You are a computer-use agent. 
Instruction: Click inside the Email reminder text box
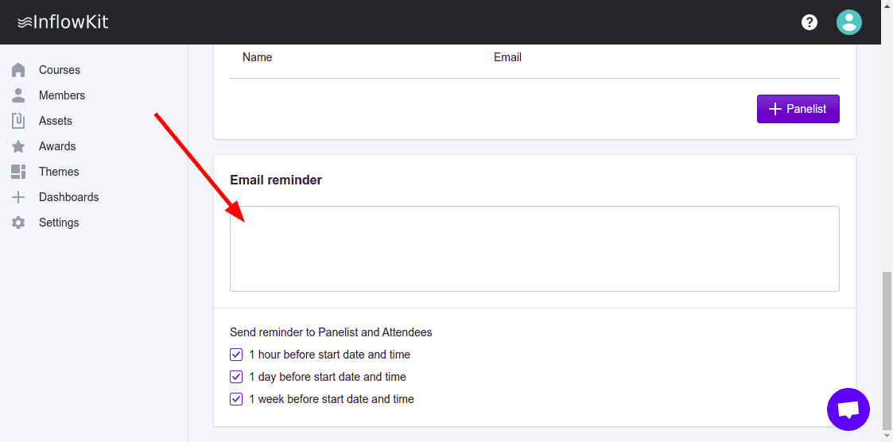pos(534,249)
